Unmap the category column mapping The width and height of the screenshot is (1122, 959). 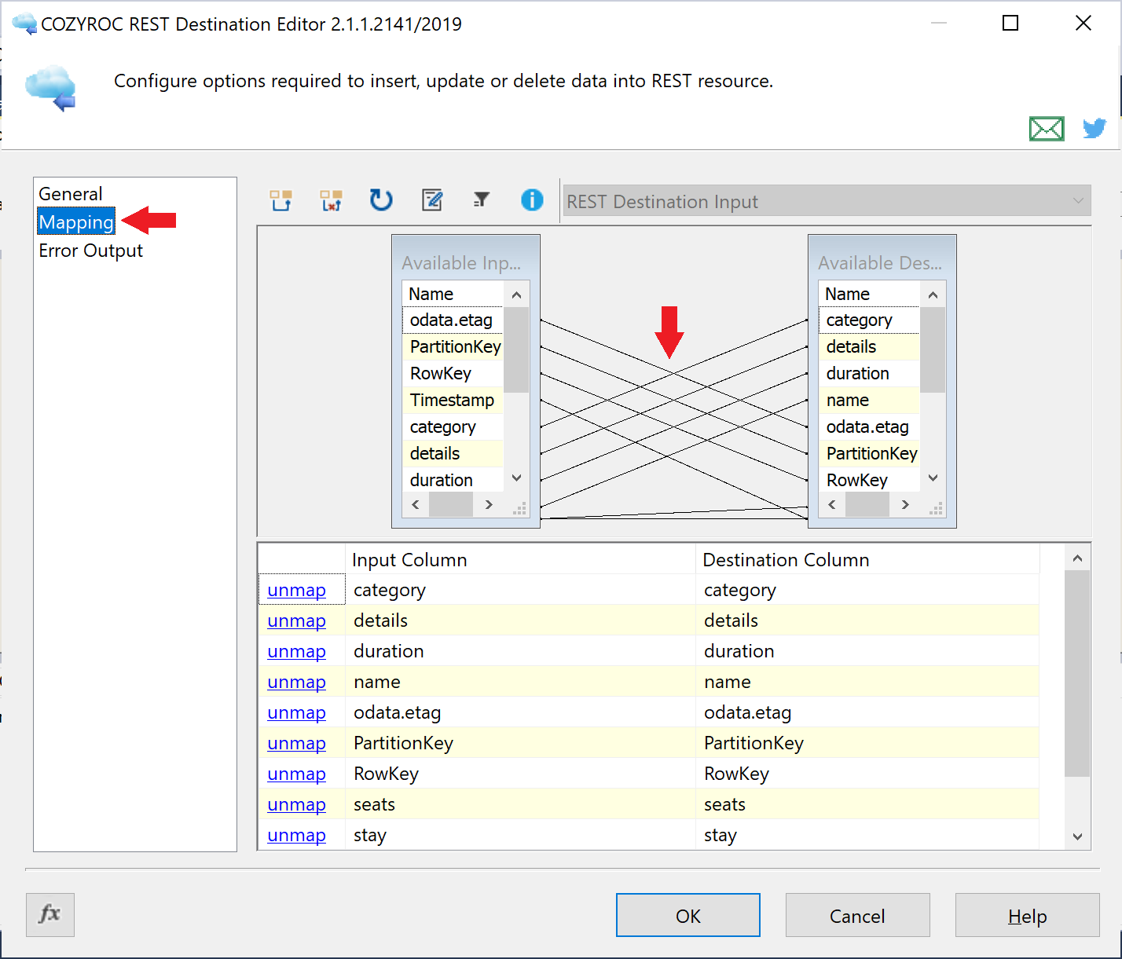[296, 590]
